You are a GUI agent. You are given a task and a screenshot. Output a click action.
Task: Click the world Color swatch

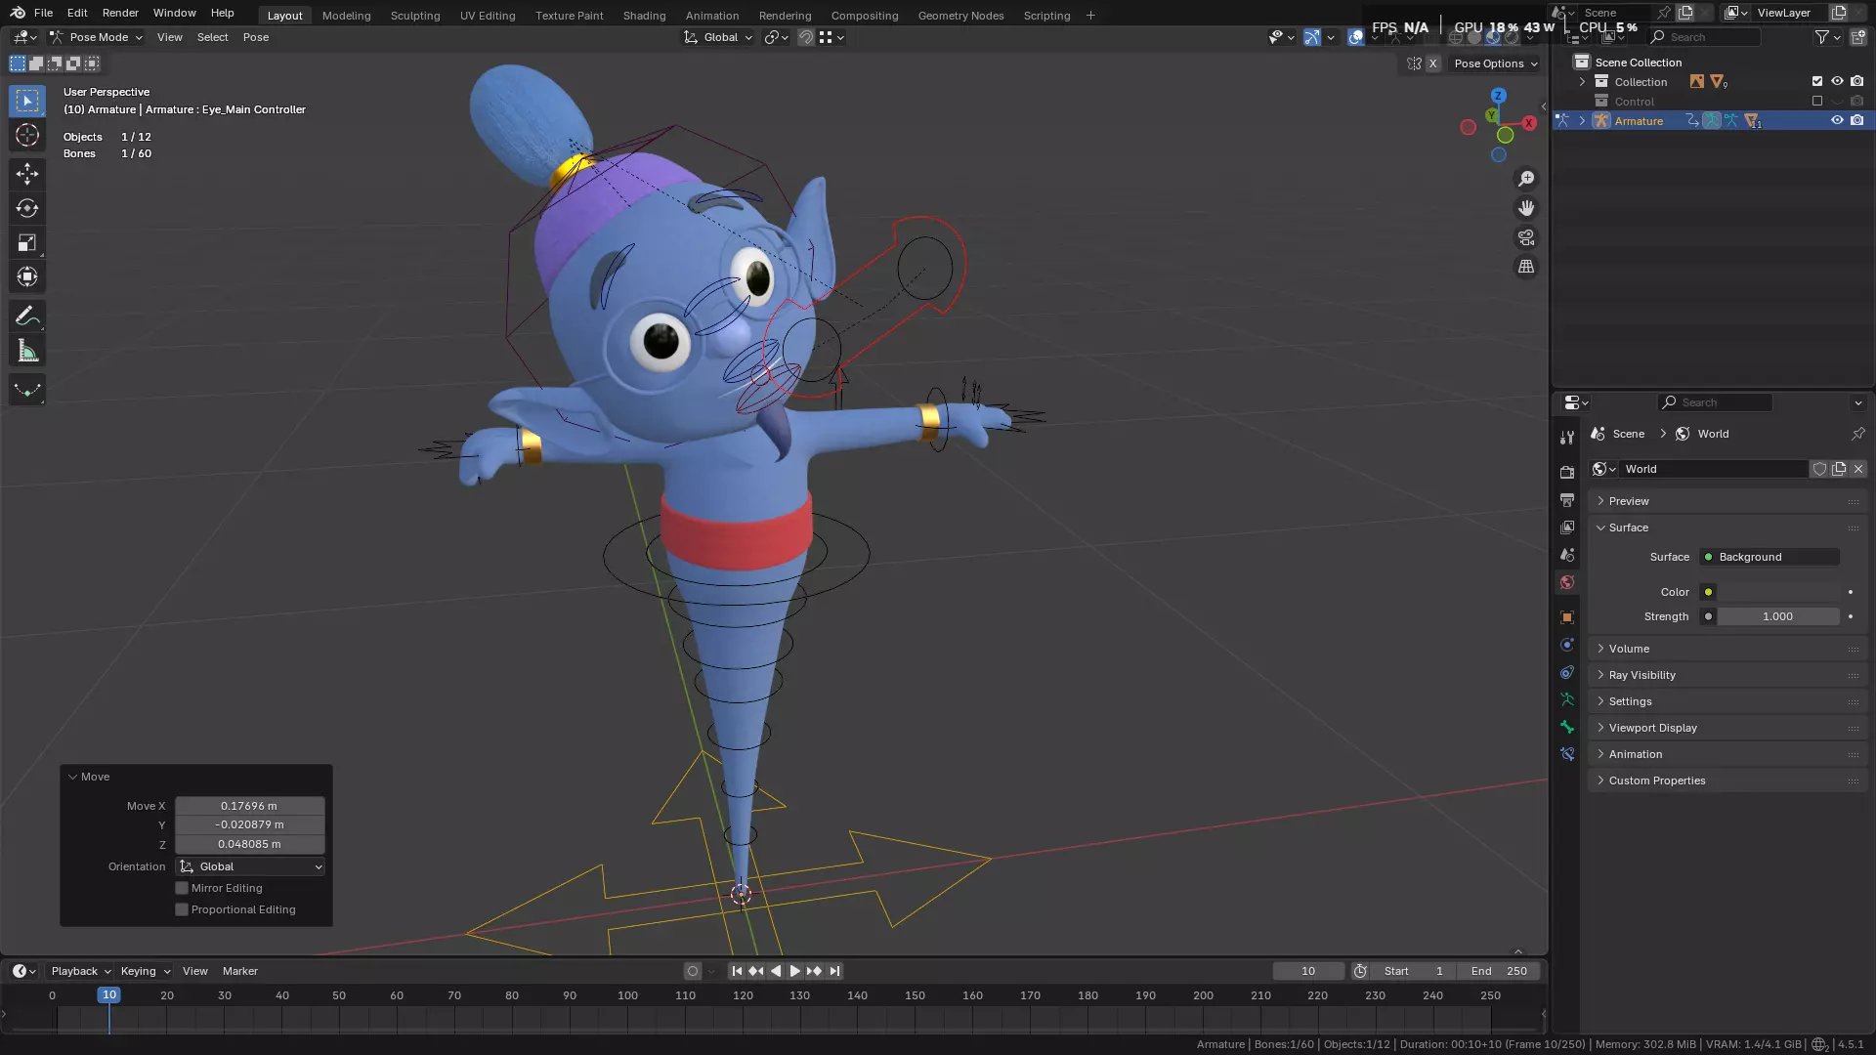pos(1778,592)
